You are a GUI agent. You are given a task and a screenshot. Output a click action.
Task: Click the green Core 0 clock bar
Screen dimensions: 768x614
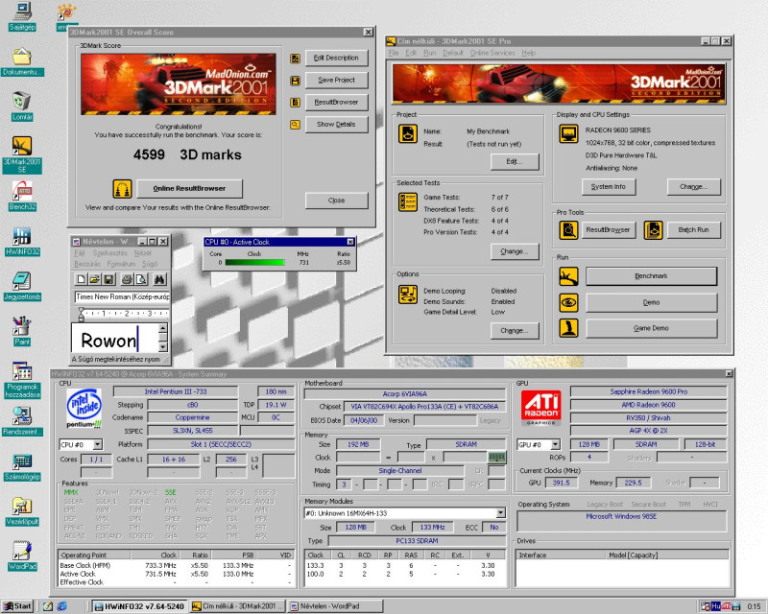(254, 263)
